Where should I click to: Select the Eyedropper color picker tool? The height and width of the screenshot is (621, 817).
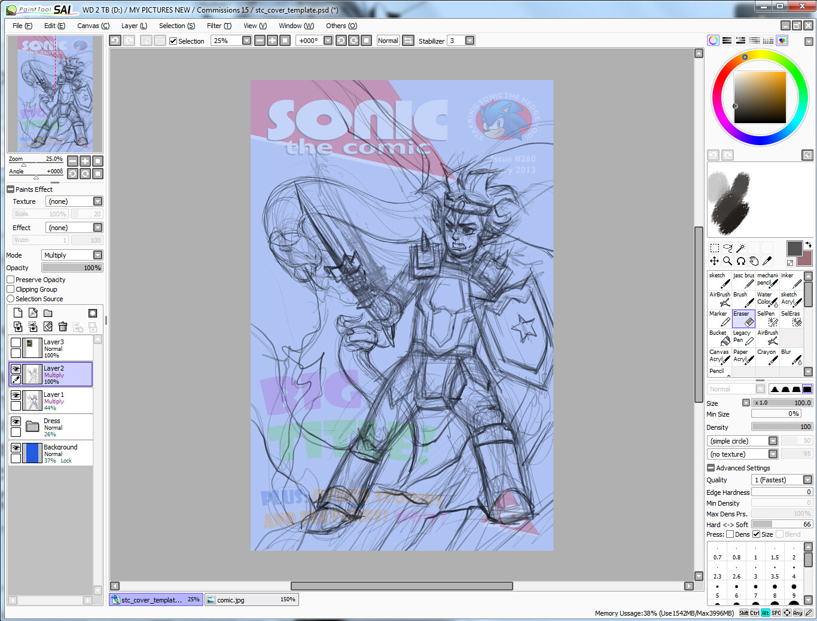[767, 261]
